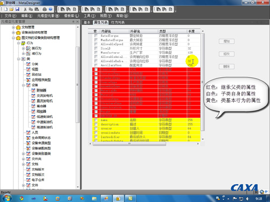Click the 删除 button
This screenshot has height=202, width=270.
pyautogui.click(x=227, y=66)
